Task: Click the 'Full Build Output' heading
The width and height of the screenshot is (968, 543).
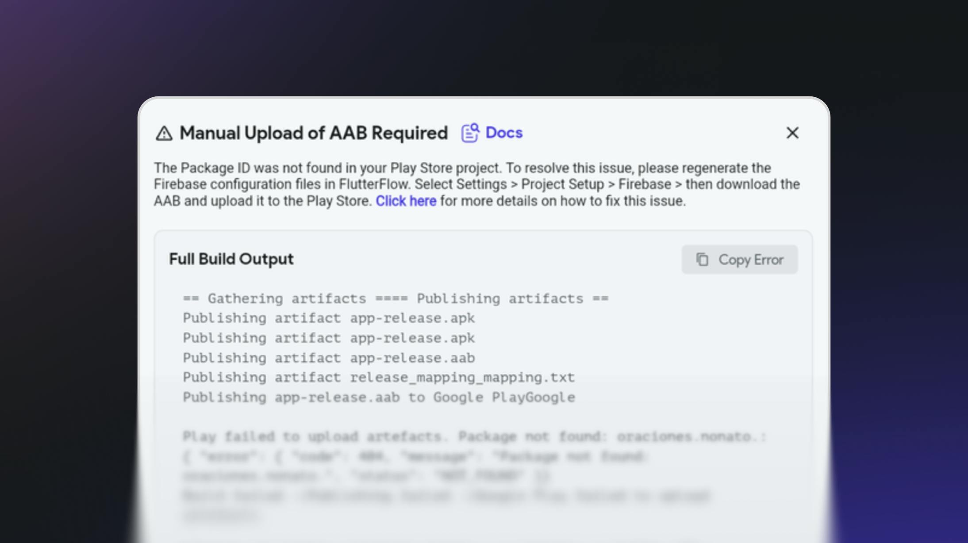Action: 231,259
